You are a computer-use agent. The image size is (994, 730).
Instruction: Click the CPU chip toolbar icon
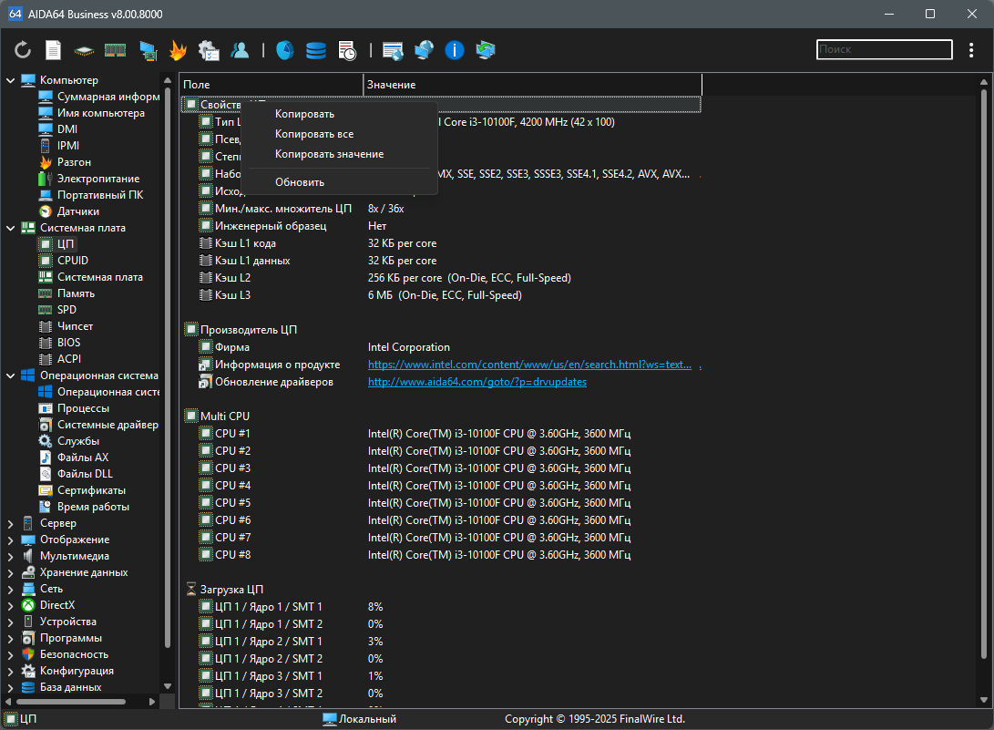click(x=84, y=50)
